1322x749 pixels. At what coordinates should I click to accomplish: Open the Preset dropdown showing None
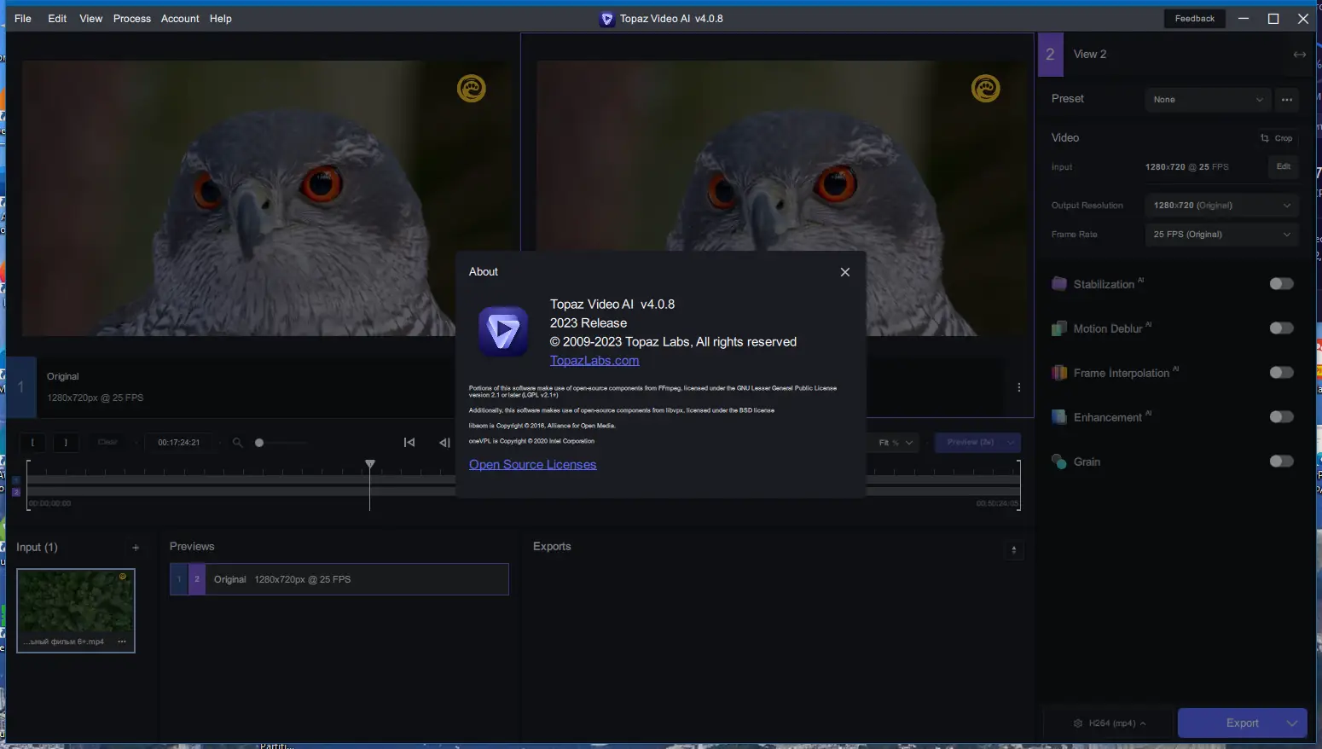1207,100
